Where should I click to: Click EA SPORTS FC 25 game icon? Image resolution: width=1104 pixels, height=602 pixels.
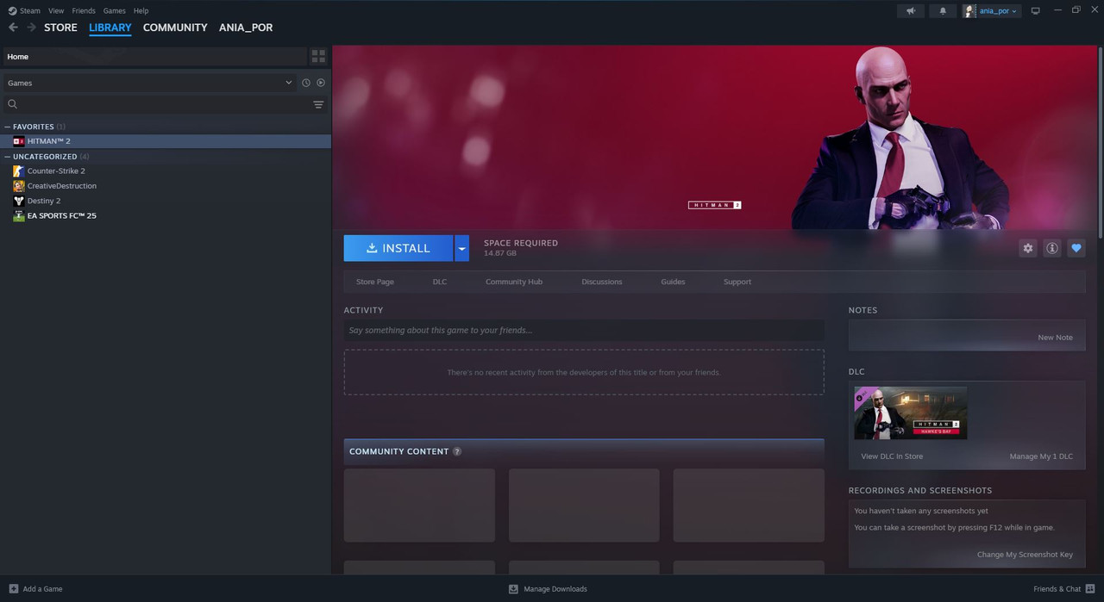[19, 216]
